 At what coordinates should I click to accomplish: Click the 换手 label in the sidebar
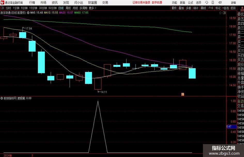pos(241,87)
